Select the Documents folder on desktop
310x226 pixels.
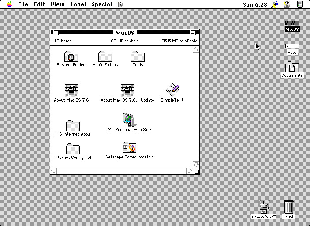[292, 67]
